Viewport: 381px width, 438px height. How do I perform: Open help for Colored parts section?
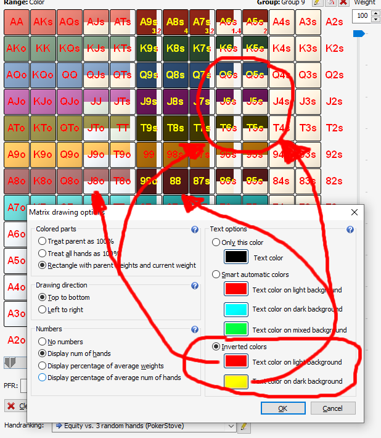coord(195,229)
